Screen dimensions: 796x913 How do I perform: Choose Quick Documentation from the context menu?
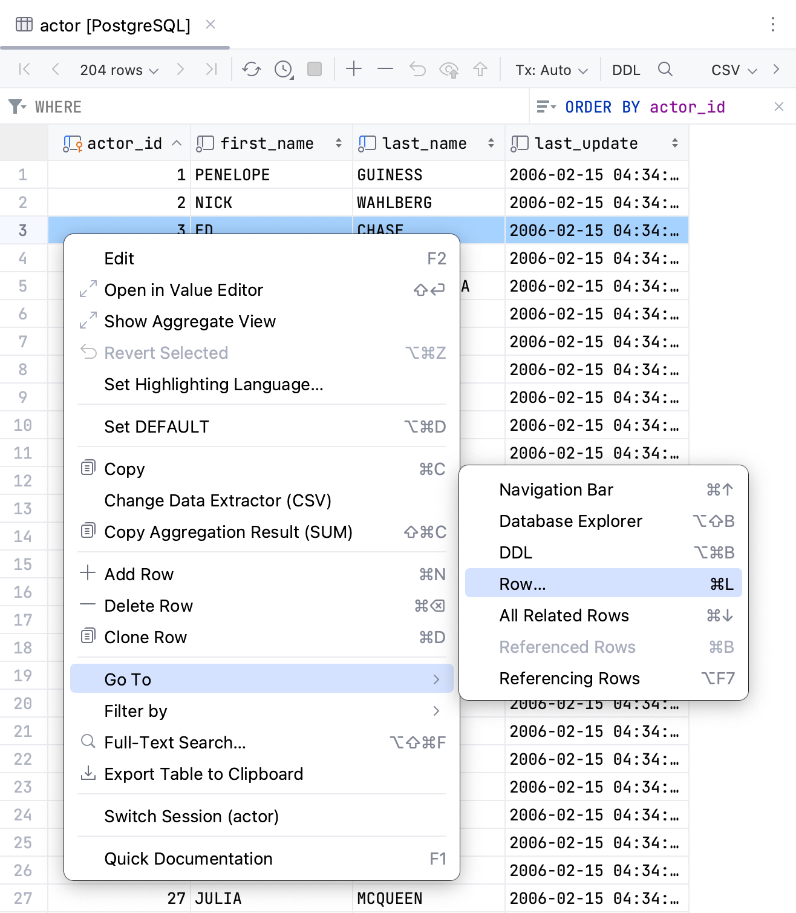click(x=188, y=859)
